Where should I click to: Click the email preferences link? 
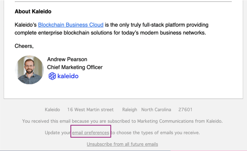[90, 133]
